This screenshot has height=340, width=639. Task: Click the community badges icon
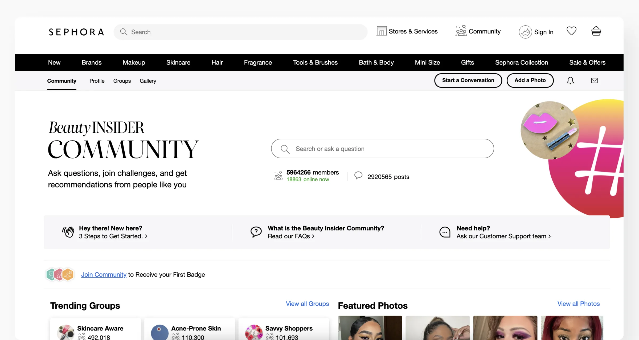[60, 274]
